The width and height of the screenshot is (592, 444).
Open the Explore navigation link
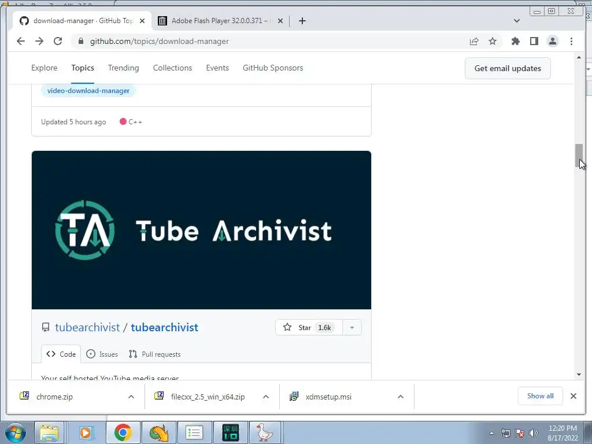pyautogui.click(x=44, y=68)
